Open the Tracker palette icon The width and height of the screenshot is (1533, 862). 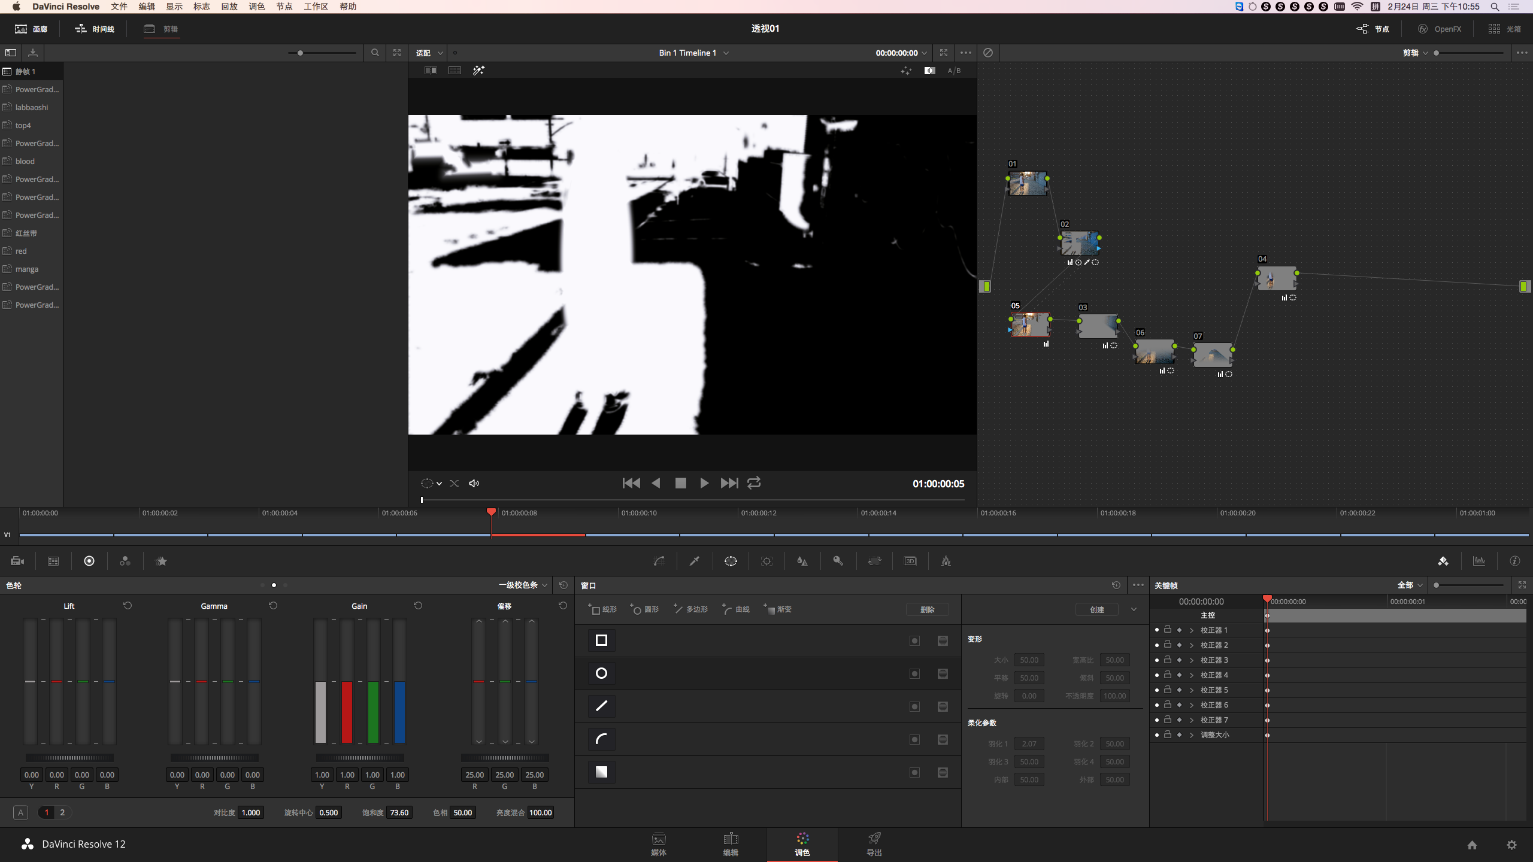click(x=766, y=561)
